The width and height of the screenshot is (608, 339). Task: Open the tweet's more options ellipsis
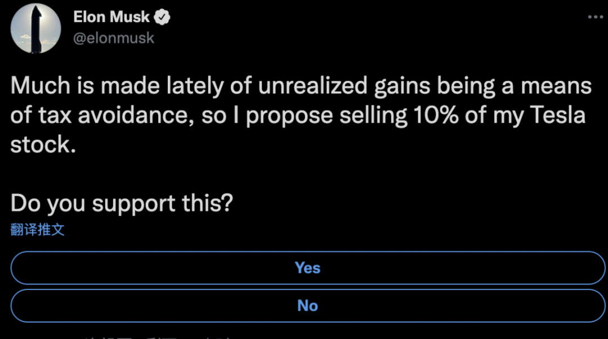point(595,17)
